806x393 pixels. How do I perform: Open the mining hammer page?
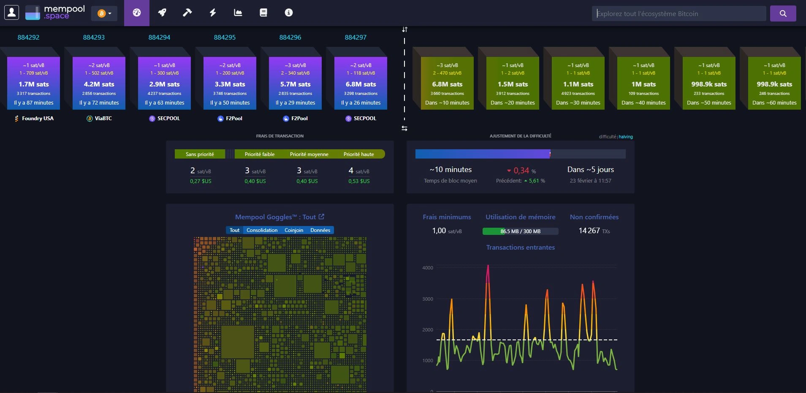(x=187, y=13)
